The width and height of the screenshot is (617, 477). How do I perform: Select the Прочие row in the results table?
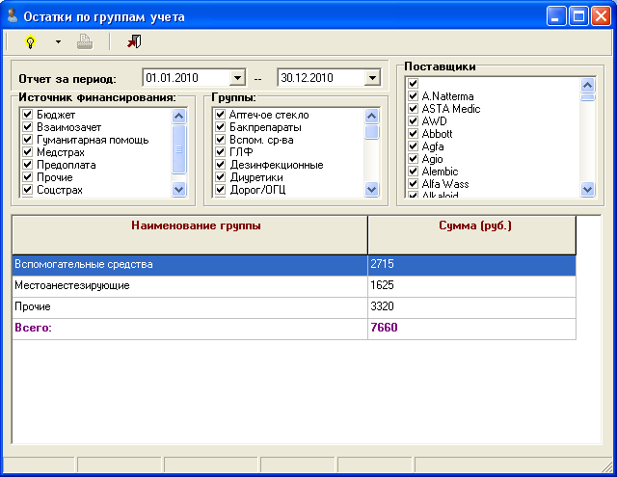(189, 307)
